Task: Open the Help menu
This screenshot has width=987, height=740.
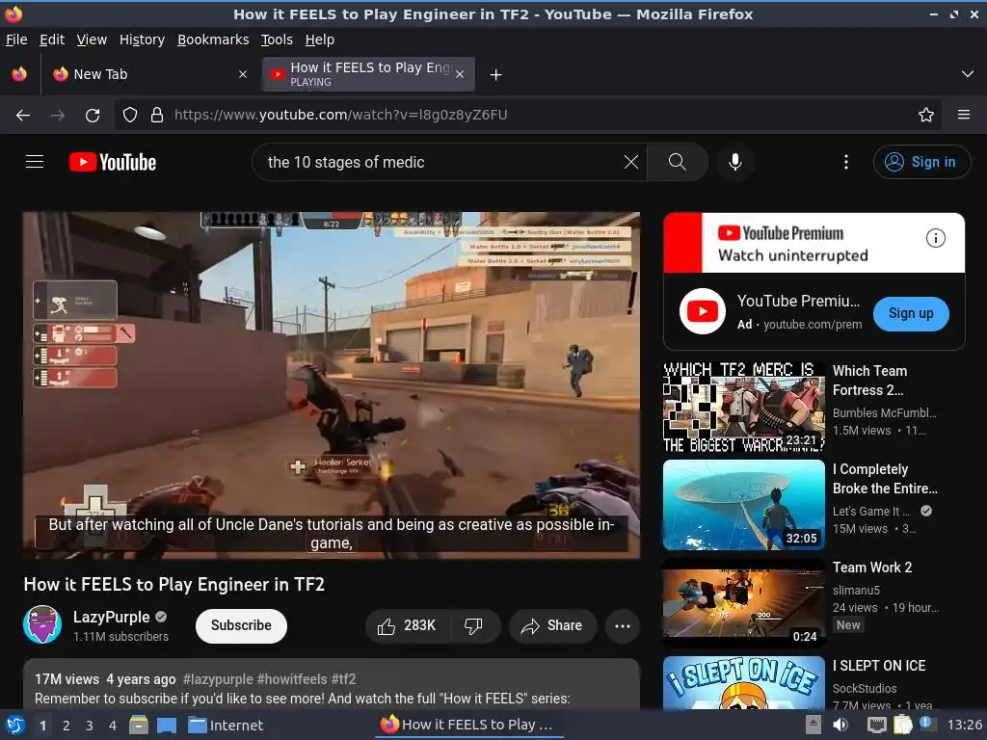Action: click(320, 40)
